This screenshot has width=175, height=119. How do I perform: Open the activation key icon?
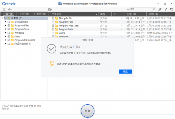pyautogui.click(x=160, y=9)
